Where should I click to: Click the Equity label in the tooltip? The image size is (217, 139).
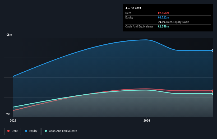pos(129,17)
